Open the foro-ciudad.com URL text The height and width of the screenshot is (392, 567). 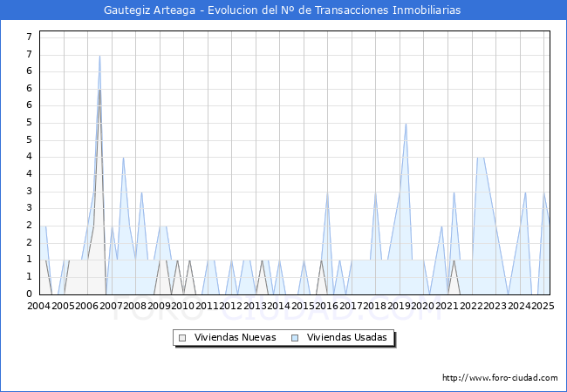coord(500,377)
